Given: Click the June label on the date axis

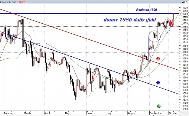Looking at the screenshot, I should (x=90, y=113).
